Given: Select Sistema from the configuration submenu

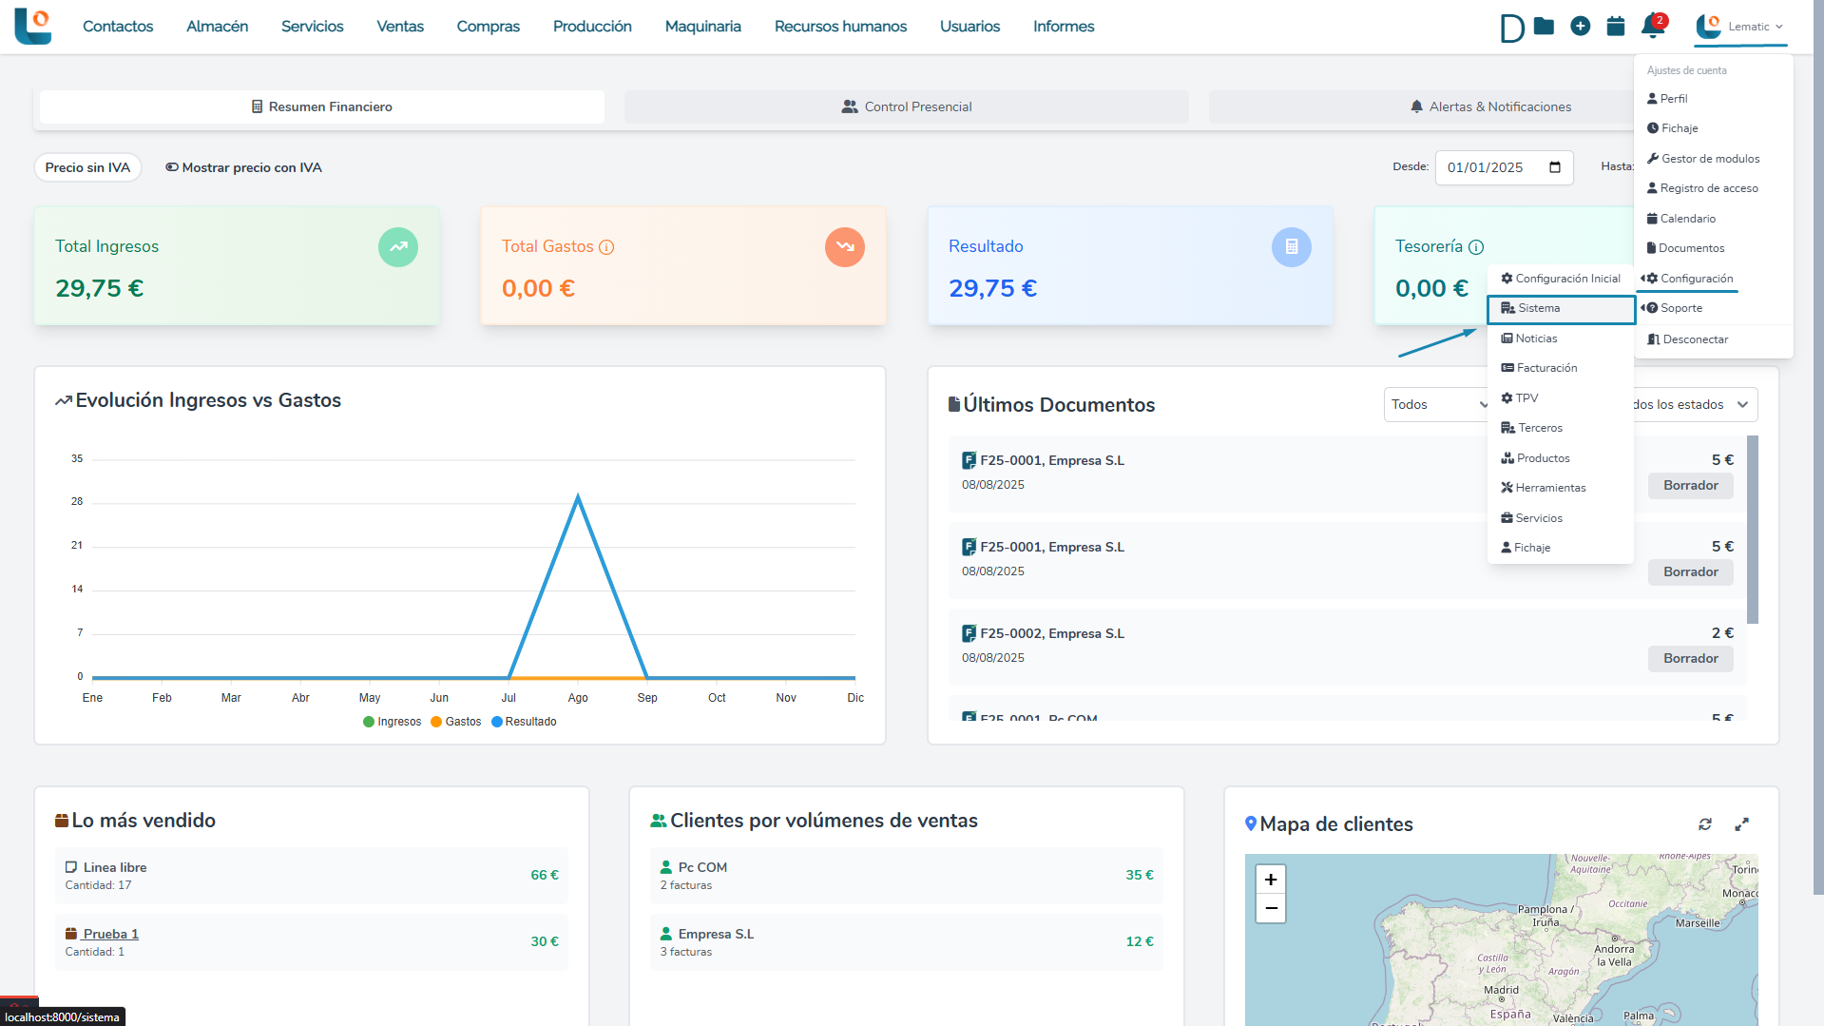Looking at the screenshot, I should pos(1560,309).
